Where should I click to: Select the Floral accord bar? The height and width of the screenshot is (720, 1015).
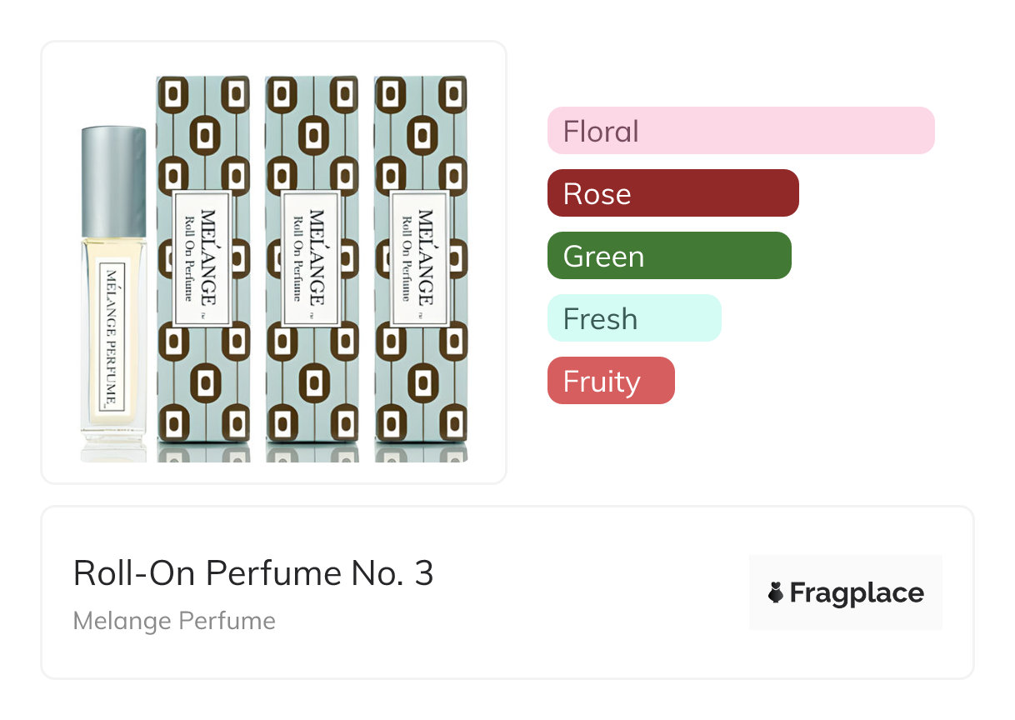(741, 131)
